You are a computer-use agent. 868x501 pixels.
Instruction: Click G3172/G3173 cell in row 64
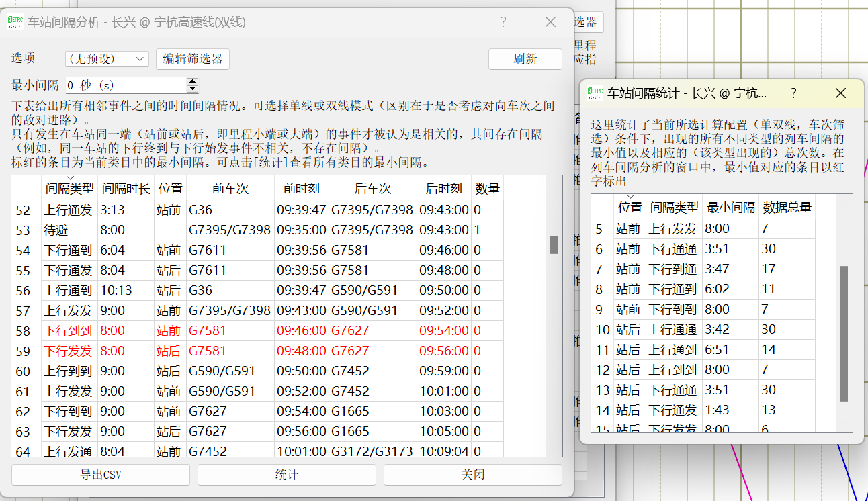point(373,452)
